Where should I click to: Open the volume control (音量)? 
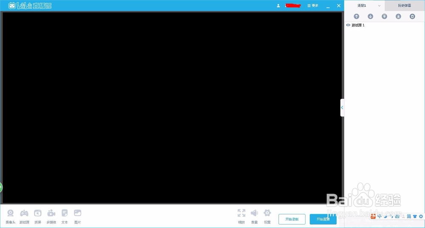254,217
